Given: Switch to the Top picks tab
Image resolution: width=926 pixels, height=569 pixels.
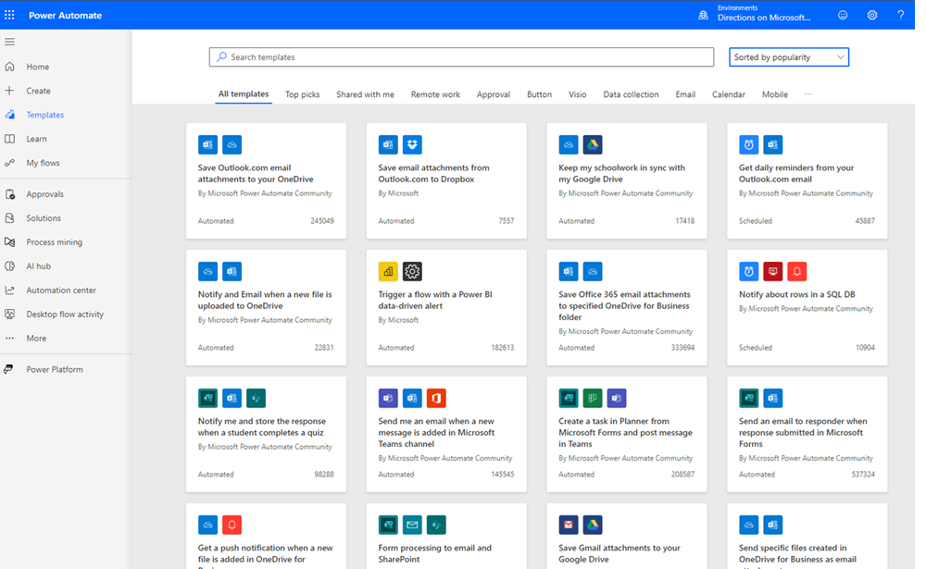Looking at the screenshot, I should coord(303,94).
